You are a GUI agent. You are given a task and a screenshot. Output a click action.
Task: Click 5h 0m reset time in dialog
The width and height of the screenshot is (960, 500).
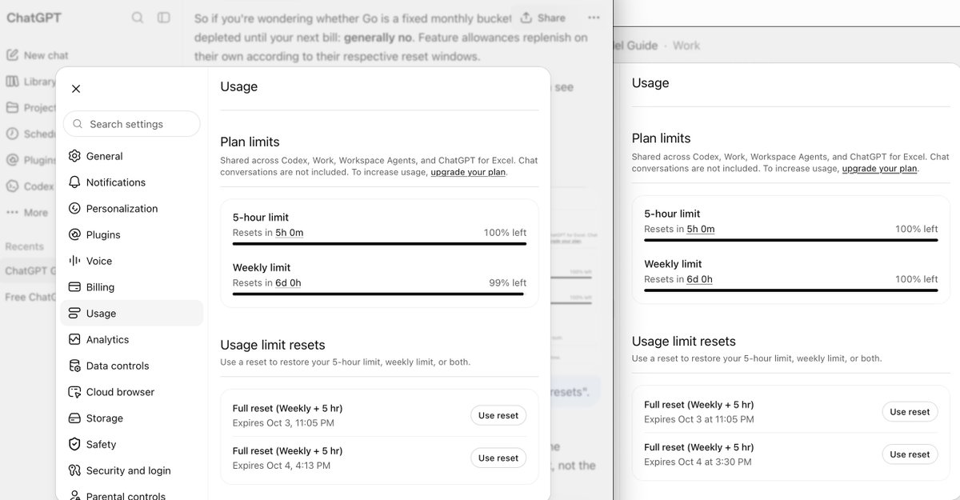point(290,233)
